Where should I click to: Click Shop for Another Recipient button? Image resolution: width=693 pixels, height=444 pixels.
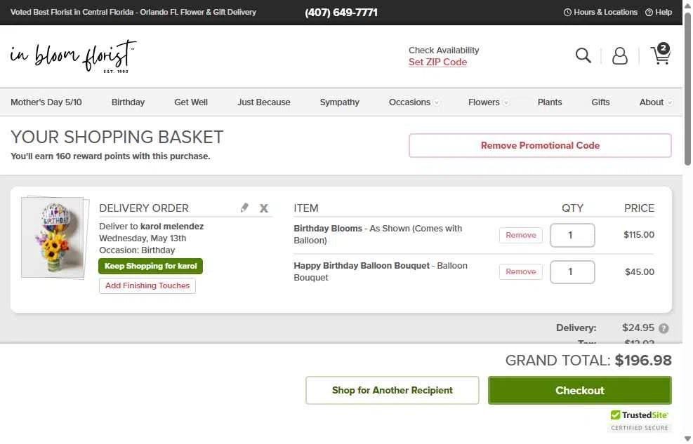point(392,391)
